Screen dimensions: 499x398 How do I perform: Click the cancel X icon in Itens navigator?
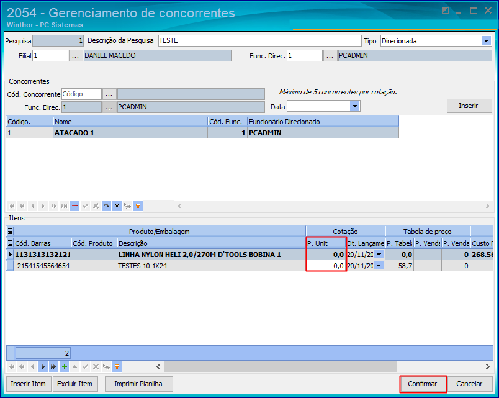[x=96, y=367]
